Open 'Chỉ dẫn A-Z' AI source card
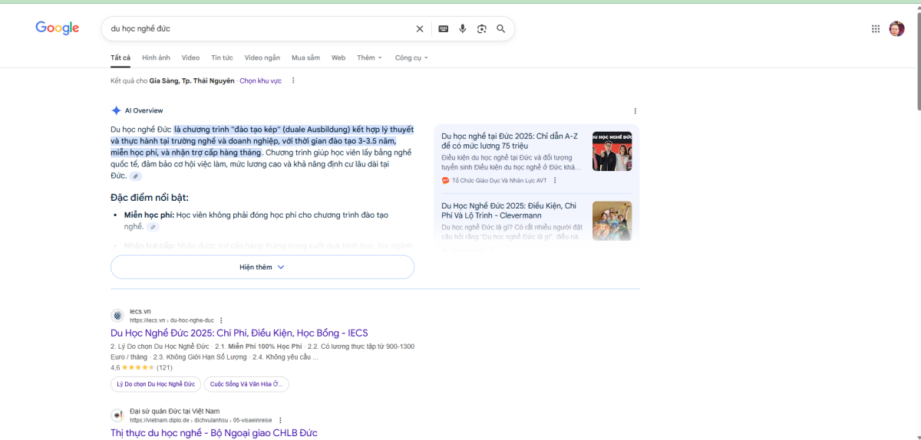921x440 pixels. pyautogui.click(x=510, y=140)
